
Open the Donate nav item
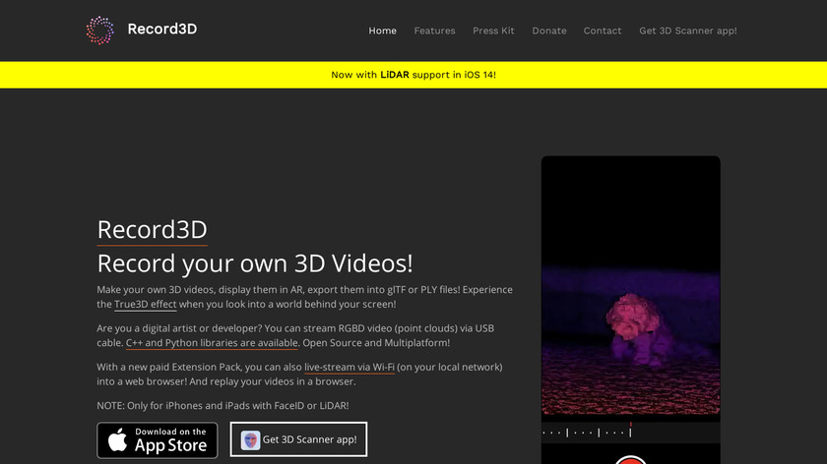(549, 30)
